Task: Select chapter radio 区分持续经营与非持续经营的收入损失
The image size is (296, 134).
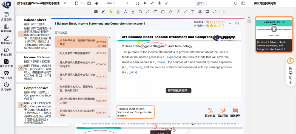Action: [x=58, y=101]
